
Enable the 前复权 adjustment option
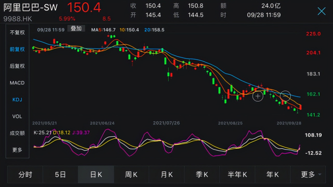17,49
